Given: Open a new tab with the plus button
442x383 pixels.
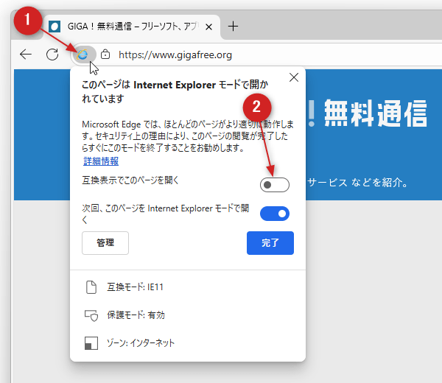Looking at the screenshot, I should (234, 27).
